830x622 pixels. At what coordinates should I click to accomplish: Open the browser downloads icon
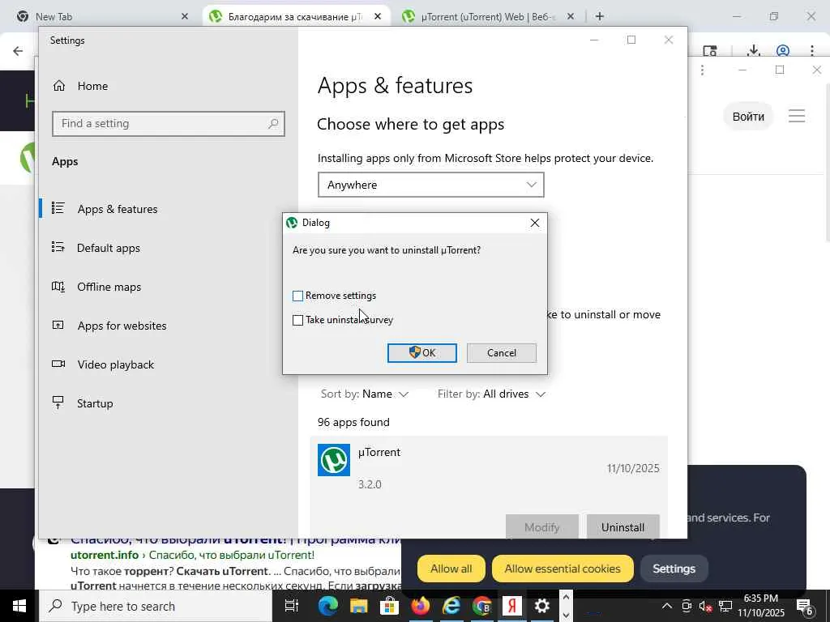(754, 51)
